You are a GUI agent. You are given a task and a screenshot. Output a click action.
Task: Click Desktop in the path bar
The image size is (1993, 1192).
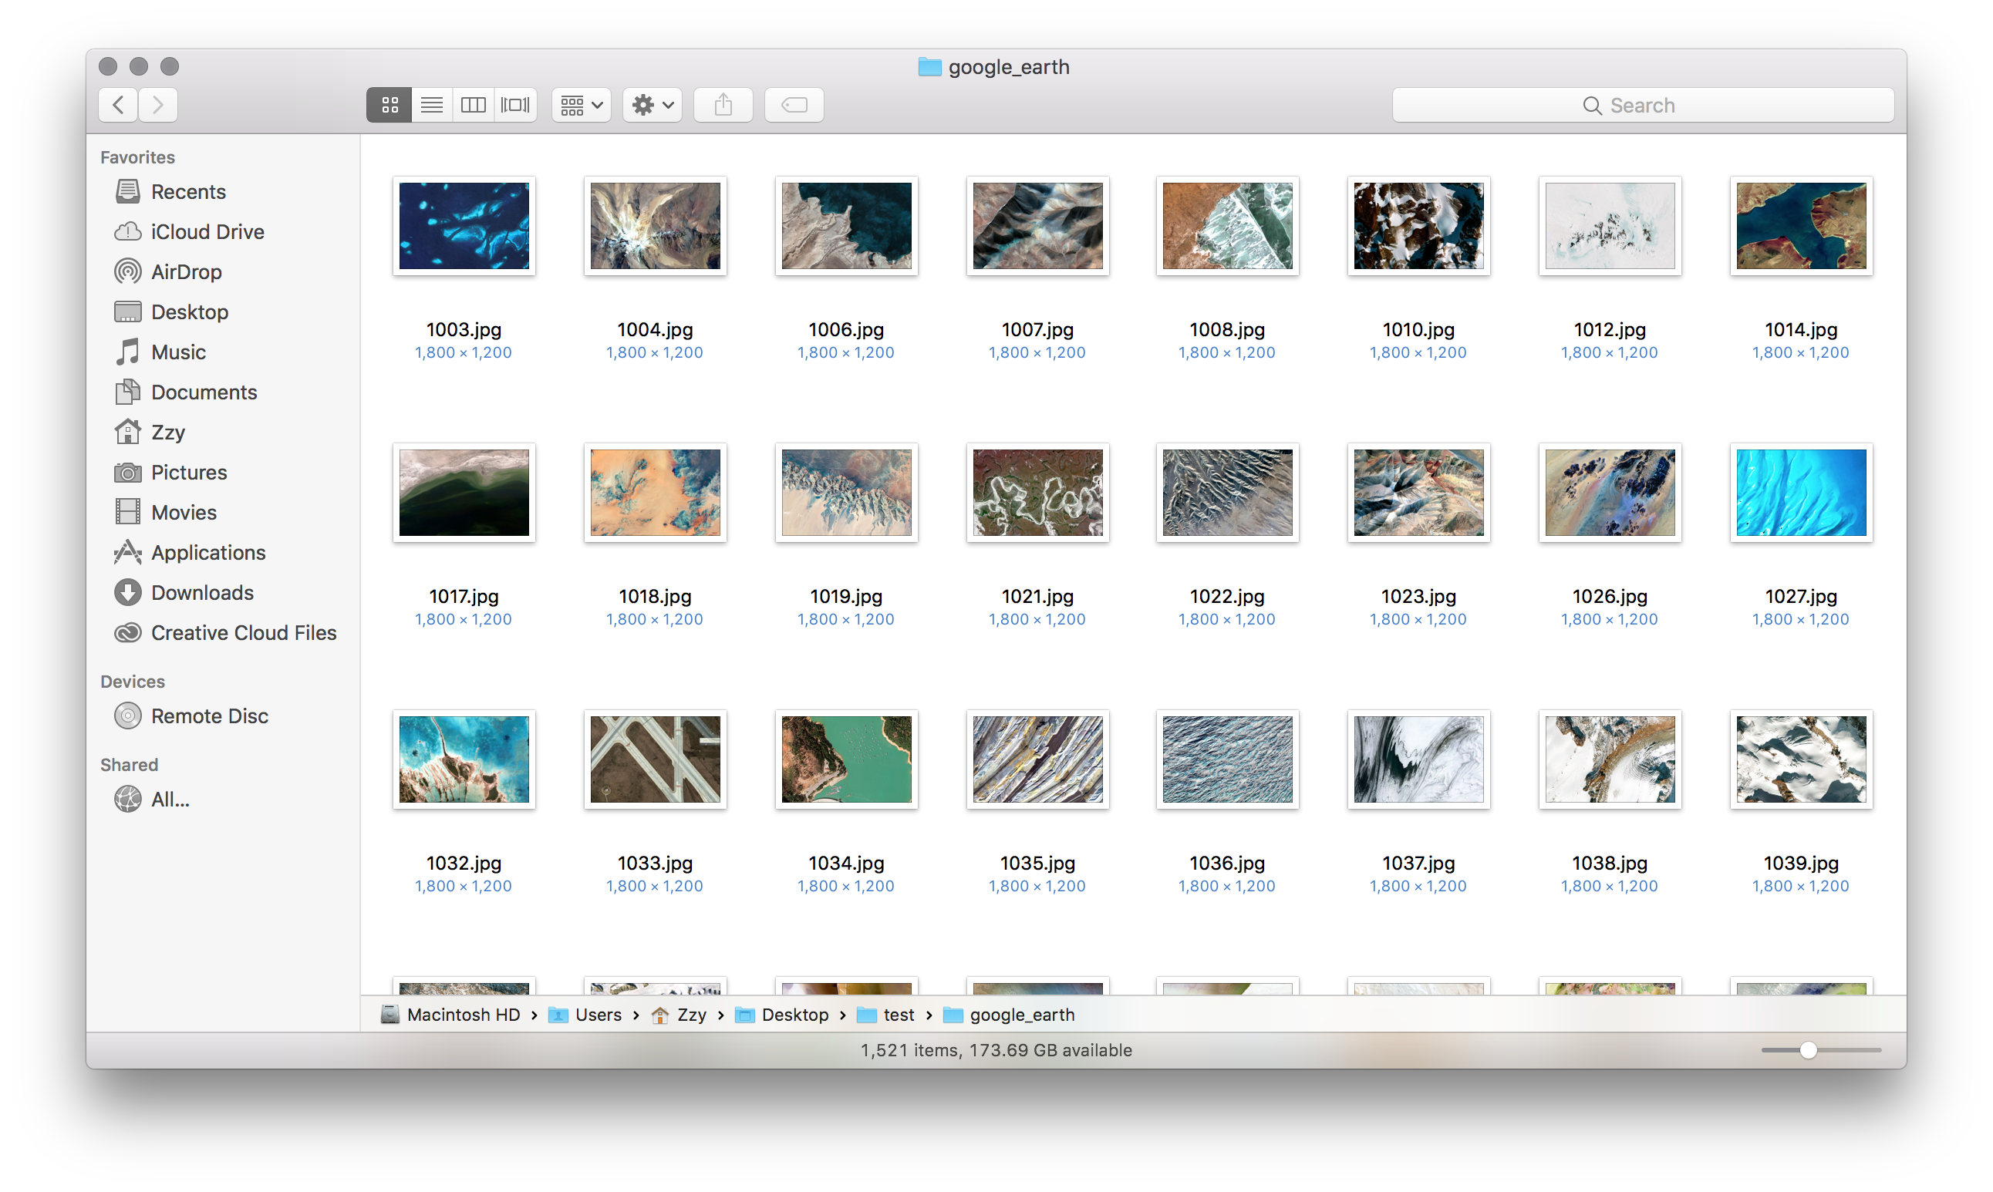tap(782, 1015)
